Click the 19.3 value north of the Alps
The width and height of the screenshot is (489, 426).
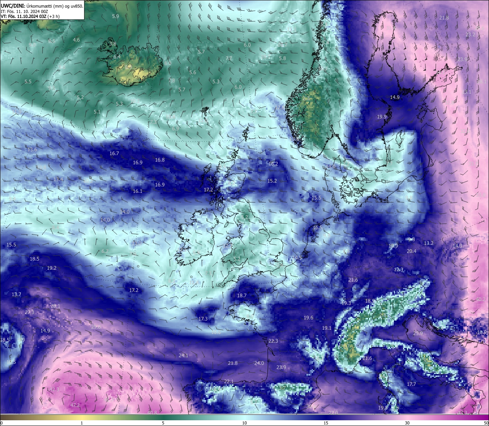pos(346,303)
